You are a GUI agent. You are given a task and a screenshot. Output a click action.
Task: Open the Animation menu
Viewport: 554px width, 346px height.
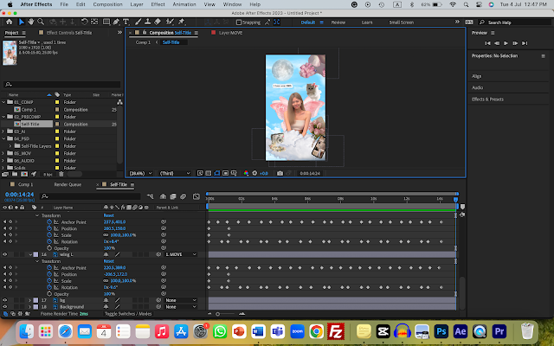coord(184,4)
